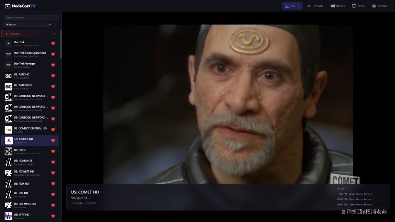Click the first Cartoon Network logo

pos(8,98)
